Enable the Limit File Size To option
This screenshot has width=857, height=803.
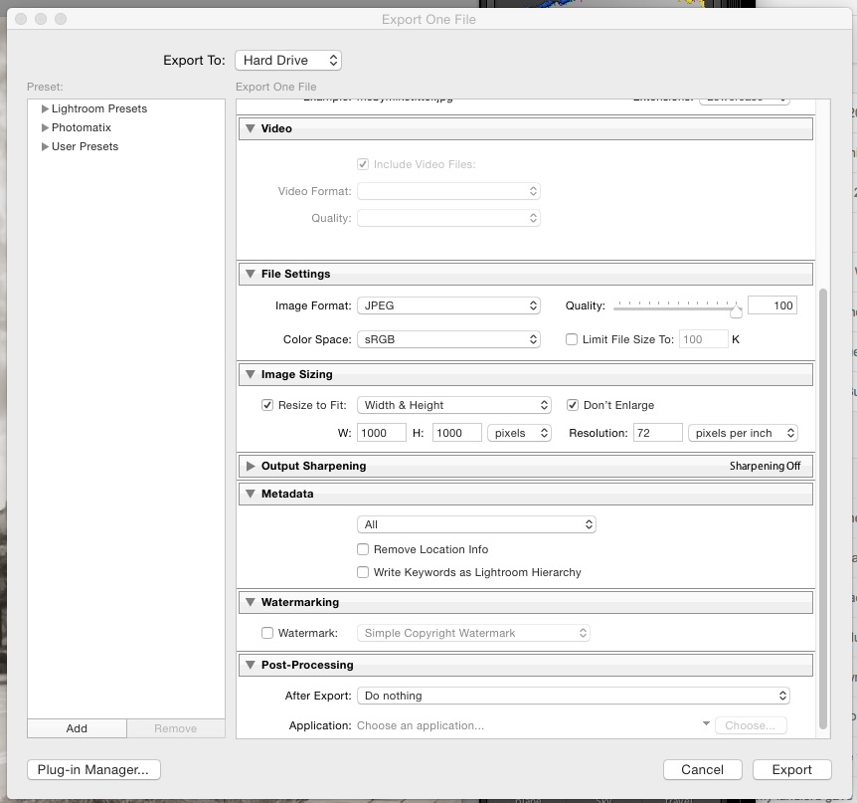(x=572, y=338)
